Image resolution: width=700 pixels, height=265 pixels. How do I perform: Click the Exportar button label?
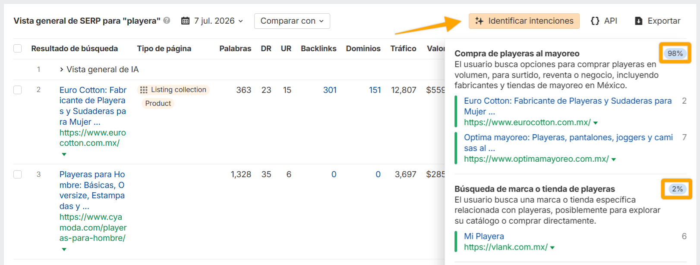(664, 21)
